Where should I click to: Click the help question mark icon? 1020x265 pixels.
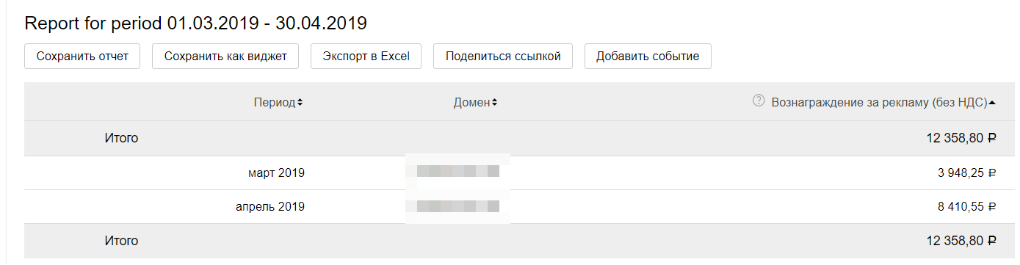[x=759, y=101]
